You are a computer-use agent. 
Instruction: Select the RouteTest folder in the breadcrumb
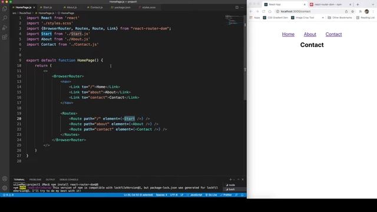[x=25, y=13]
